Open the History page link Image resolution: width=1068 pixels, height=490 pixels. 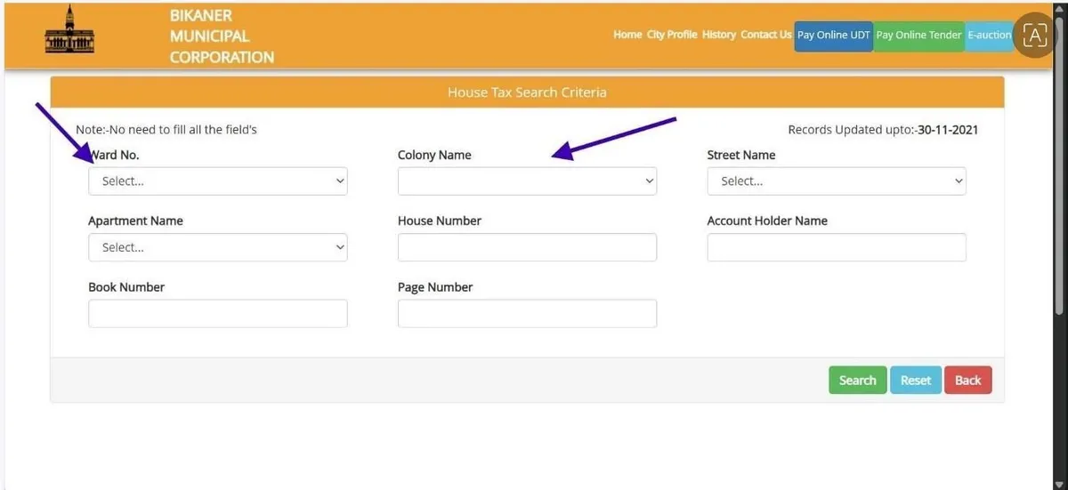click(719, 35)
